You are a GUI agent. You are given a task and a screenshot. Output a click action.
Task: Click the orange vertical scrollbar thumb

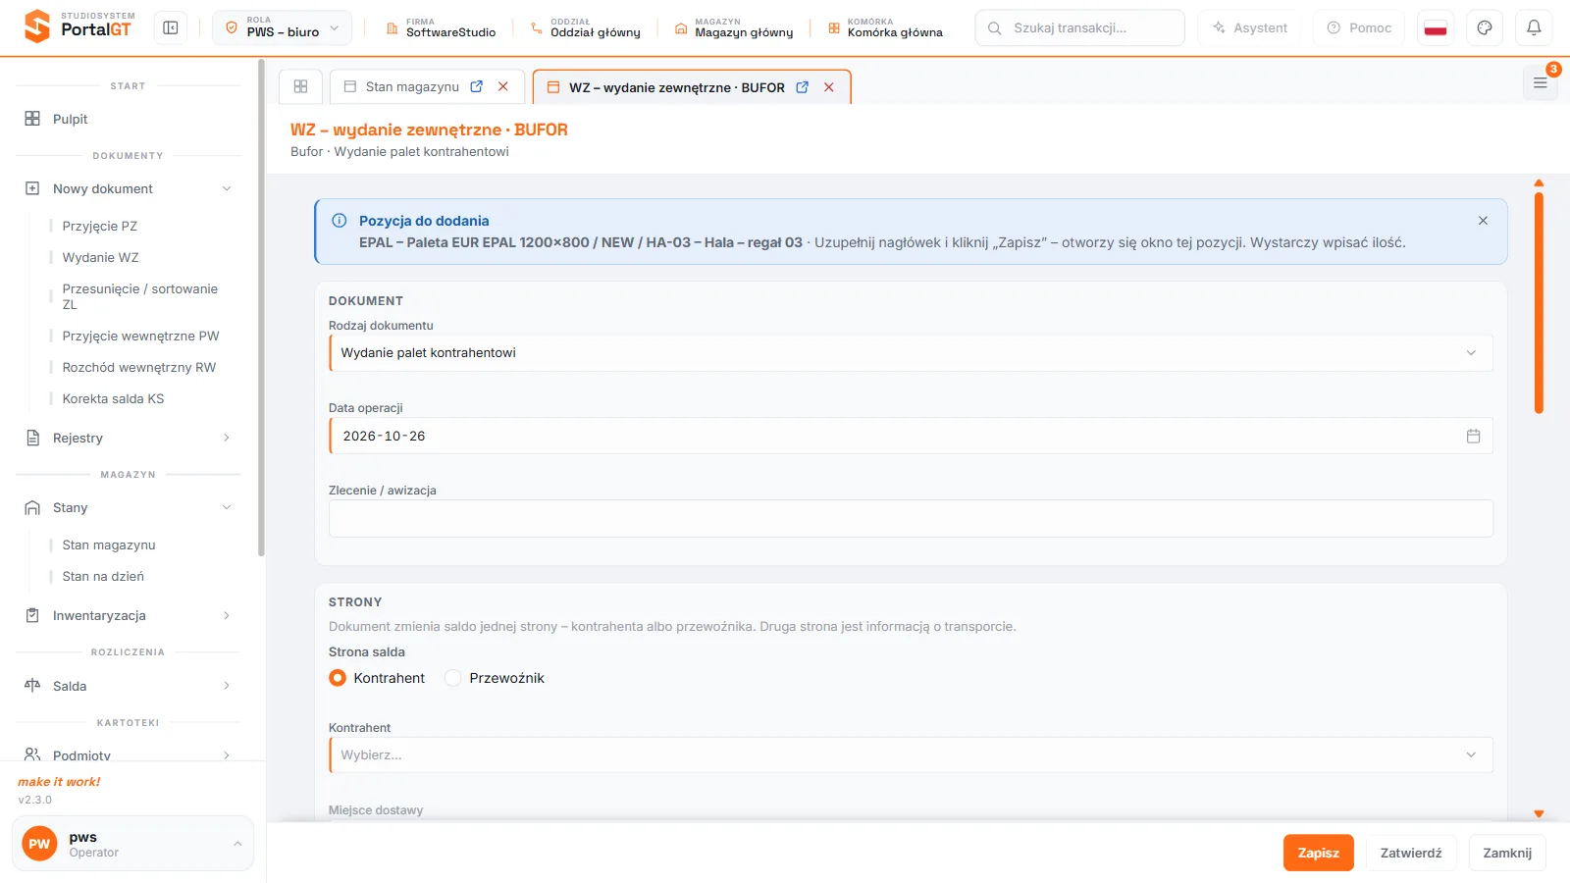pos(1539,302)
